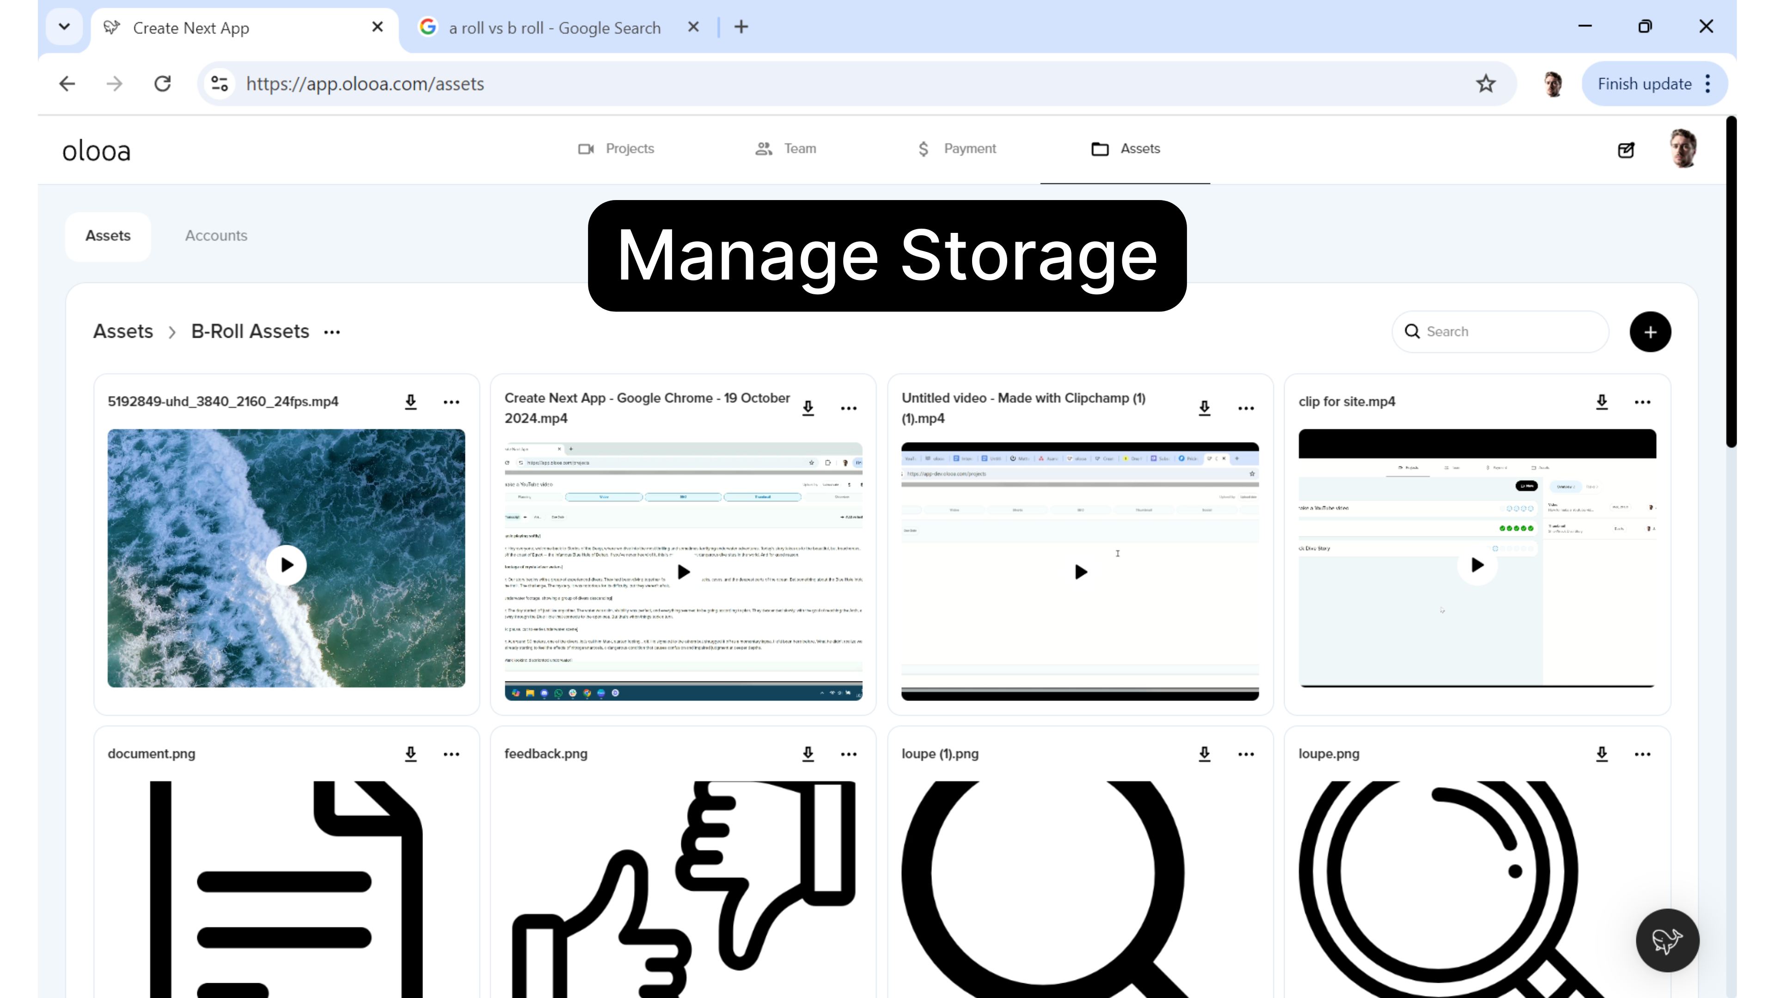Navigate back to Assets breadcrumb root

[x=122, y=331]
